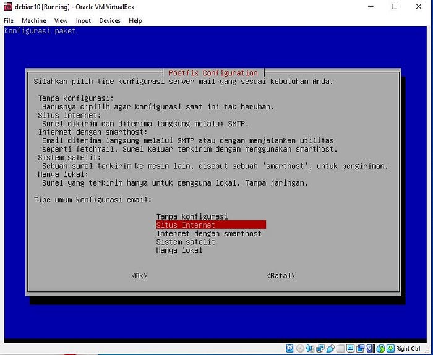This screenshot has height=355, width=433.
Task: Open the File menu
Action: coord(9,20)
